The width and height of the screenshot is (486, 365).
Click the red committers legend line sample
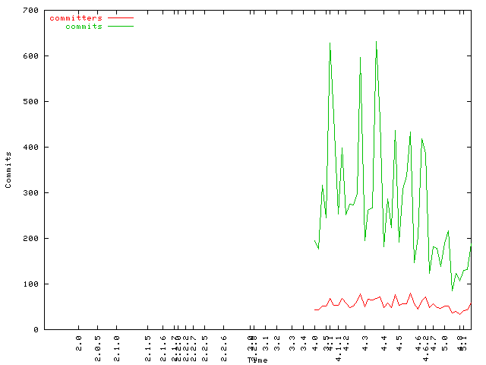pos(120,17)
